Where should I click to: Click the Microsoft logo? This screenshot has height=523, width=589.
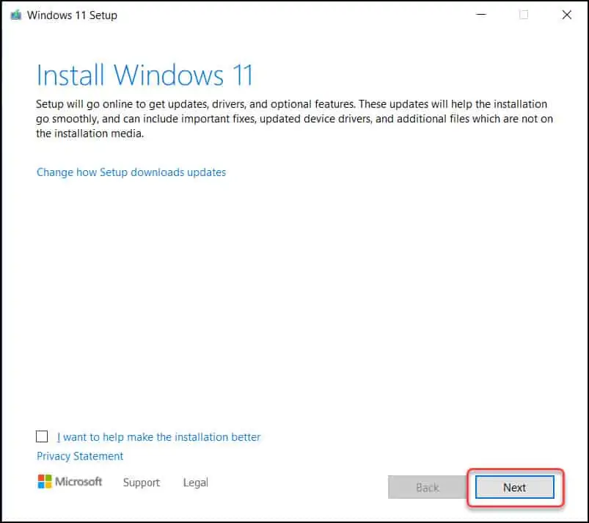point(70,481)
